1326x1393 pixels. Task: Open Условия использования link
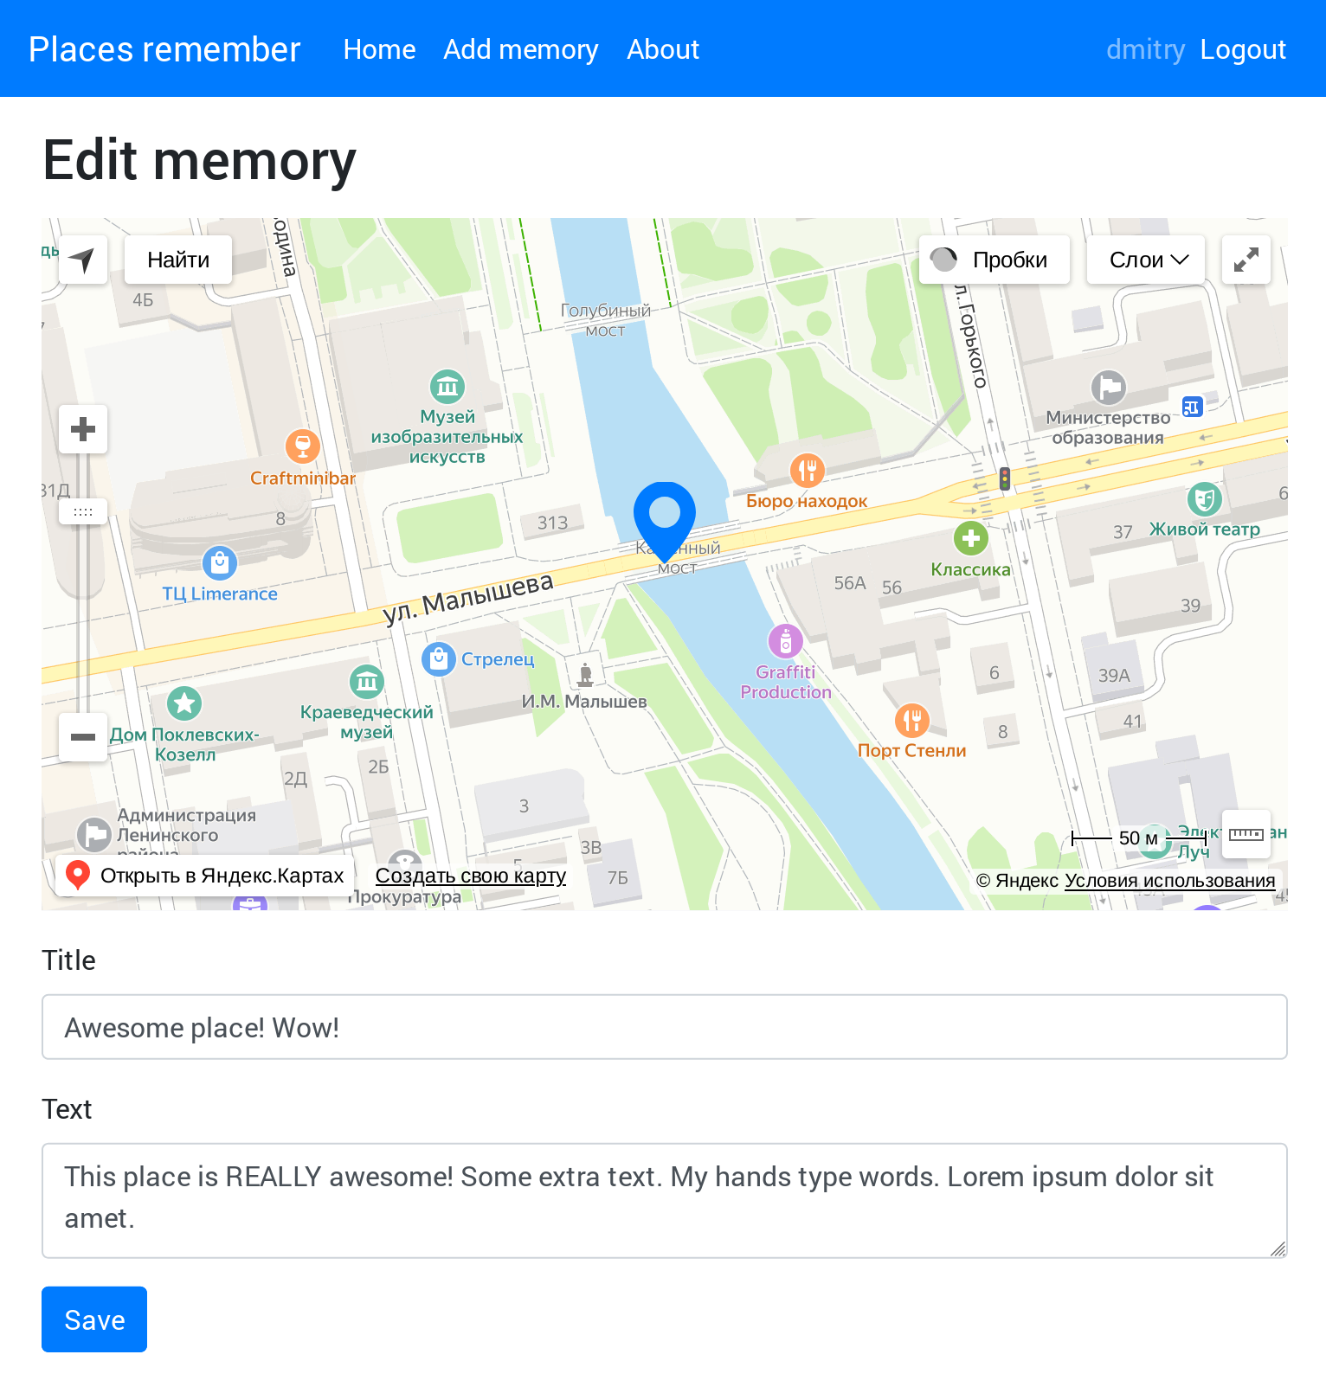[x=1169, y=881]
